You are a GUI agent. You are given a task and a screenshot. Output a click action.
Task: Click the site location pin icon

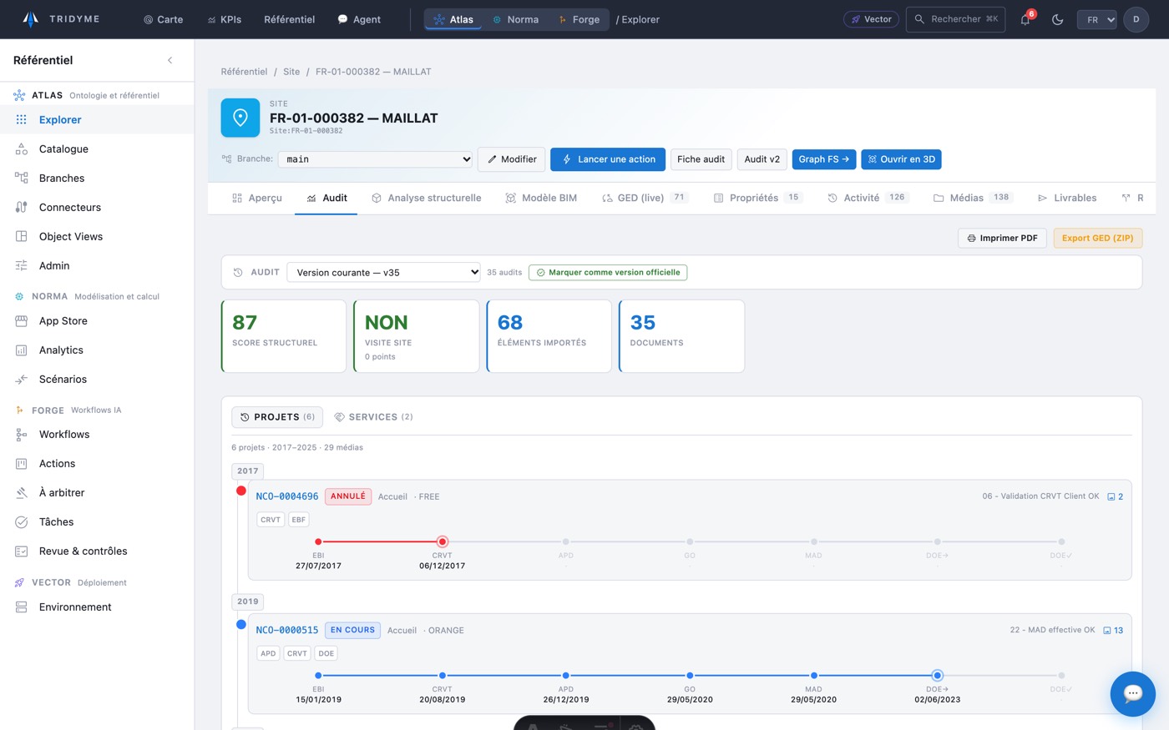pos(240,118)
